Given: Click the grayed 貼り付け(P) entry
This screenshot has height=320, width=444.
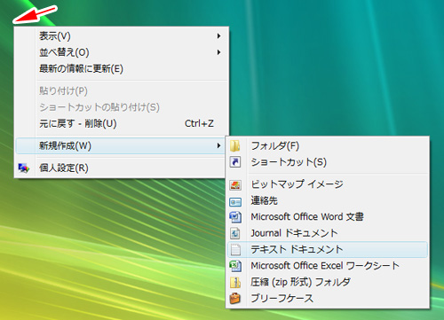Looking at the screenshot, I should 122,90.
